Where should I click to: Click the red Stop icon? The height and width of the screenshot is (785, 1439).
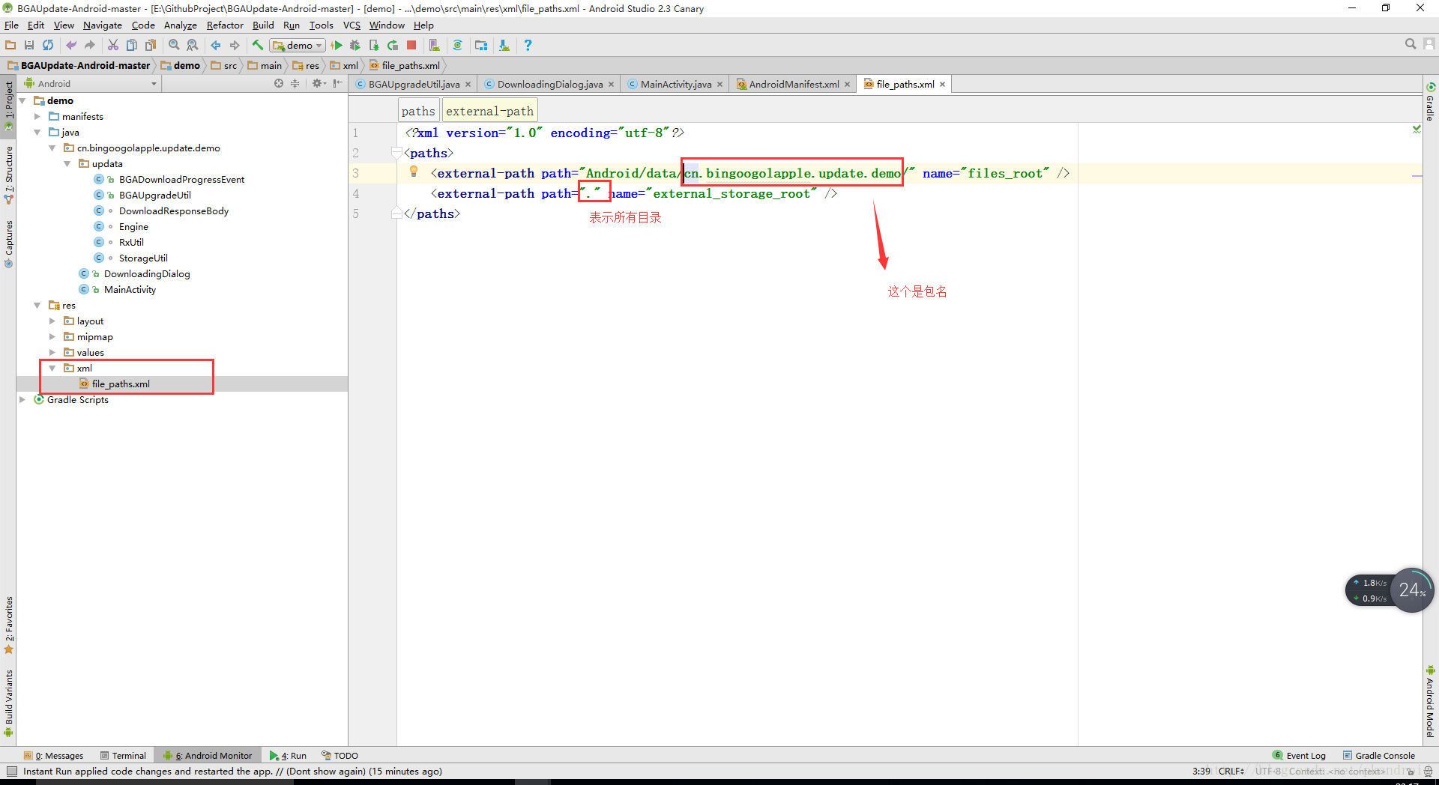[411, 45]
